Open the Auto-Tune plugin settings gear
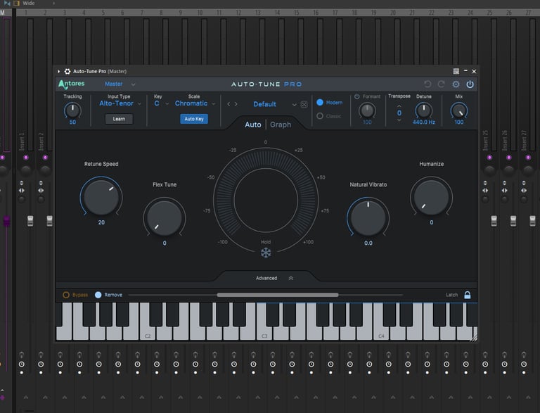This screenshot has width=540, height=413. [x=456, y=84]
